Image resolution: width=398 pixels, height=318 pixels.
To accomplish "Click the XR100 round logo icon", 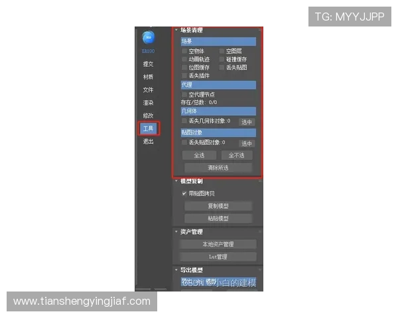I will click(x=148, y=38).
